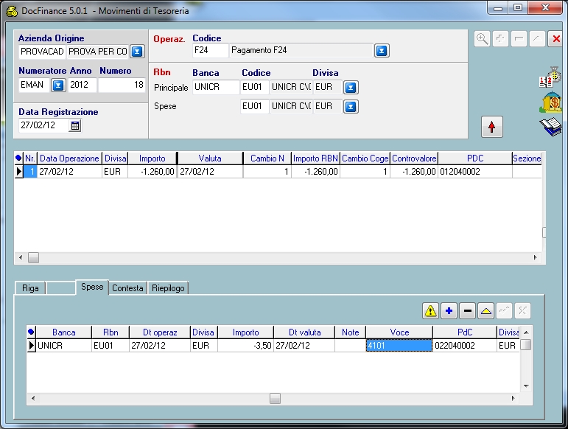The height and width of the screenshot is (429, 568).
Task: Click the magnifier search icon
Action: 483,39
